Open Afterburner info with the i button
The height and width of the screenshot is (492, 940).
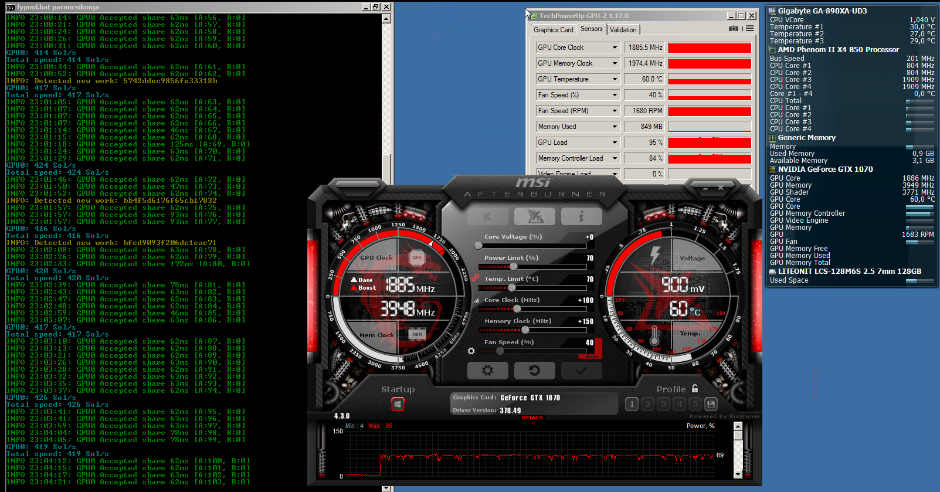(581, 216)
